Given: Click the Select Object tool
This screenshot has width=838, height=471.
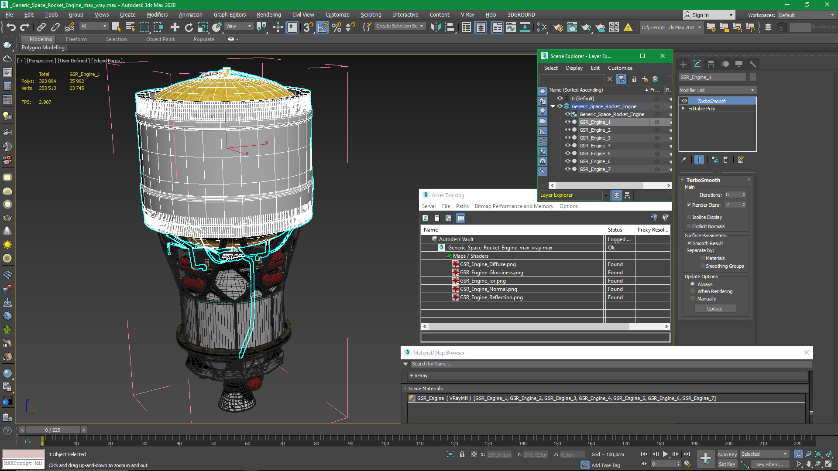Looking at the screenshot, I should point(116,27).
